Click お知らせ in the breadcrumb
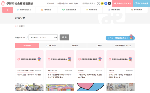 tap(22, 26)
